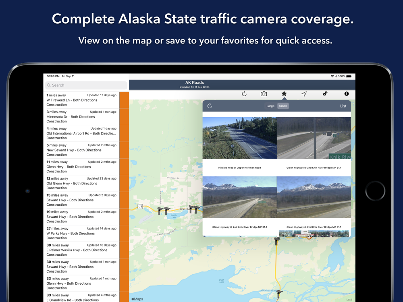Tap the camera marker near Matanuska River
403x302 pixels.
[x=279, y=294]
